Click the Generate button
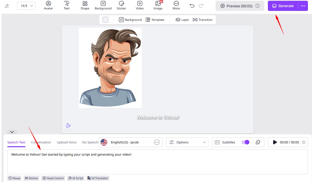 click(283, 6)
